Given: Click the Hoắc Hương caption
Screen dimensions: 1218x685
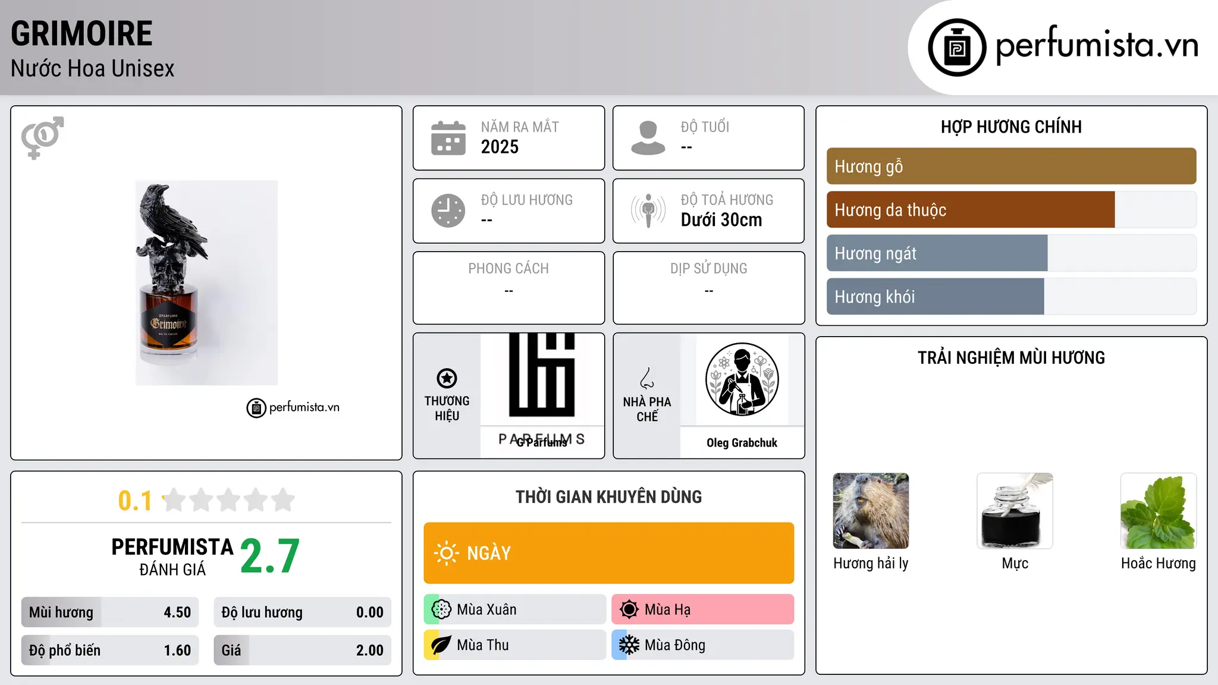Looking at the screenshot, I should click(1159, 563).
